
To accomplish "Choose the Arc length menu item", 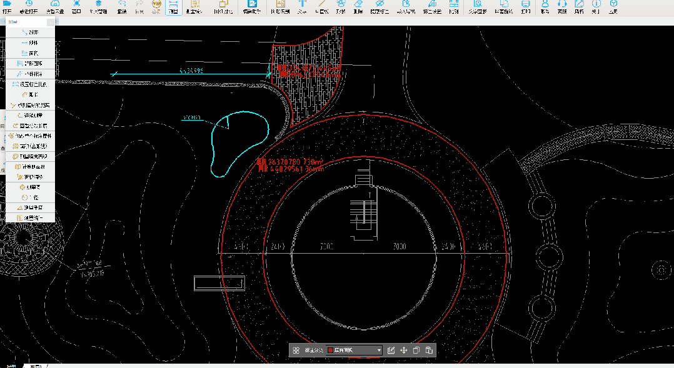I will coord(30,94).
